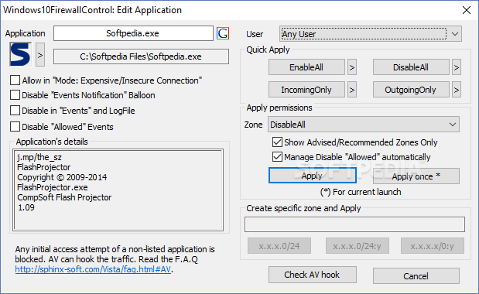The height and width of the screenshot is (294, 479).
Task: Expand options arrow next to EnableAll
Action: [352, 67]
